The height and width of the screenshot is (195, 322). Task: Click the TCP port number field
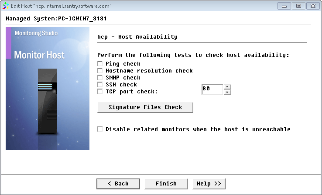(212, 89)
